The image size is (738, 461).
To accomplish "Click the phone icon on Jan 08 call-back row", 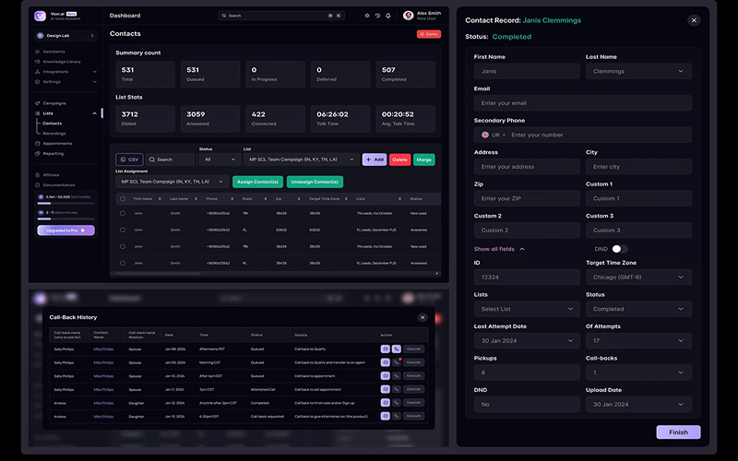I will [x=397, y=349].
